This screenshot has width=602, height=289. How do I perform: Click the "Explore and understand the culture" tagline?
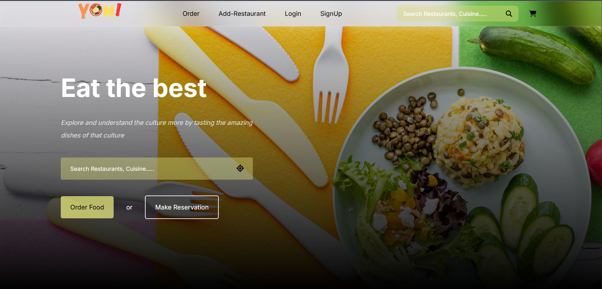pyautogui.click(x=157, y=129)
